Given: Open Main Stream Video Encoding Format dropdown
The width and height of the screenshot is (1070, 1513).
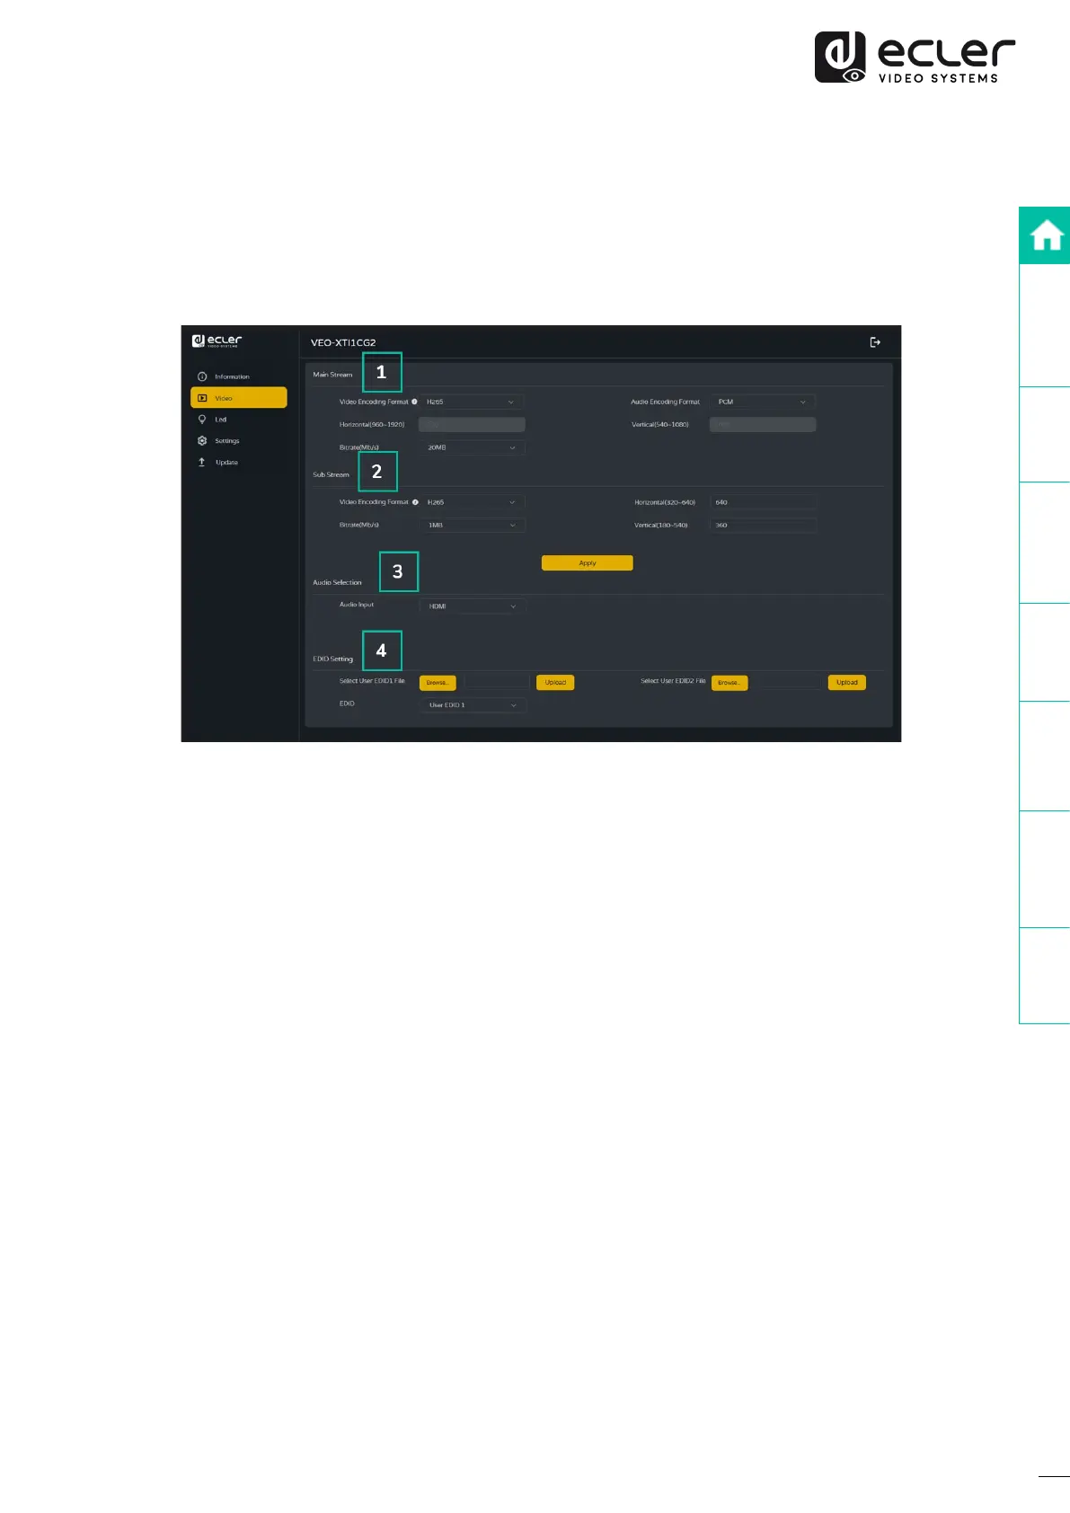Looking at the screenshot, I should pyautogui.click(x=472, y=403).
